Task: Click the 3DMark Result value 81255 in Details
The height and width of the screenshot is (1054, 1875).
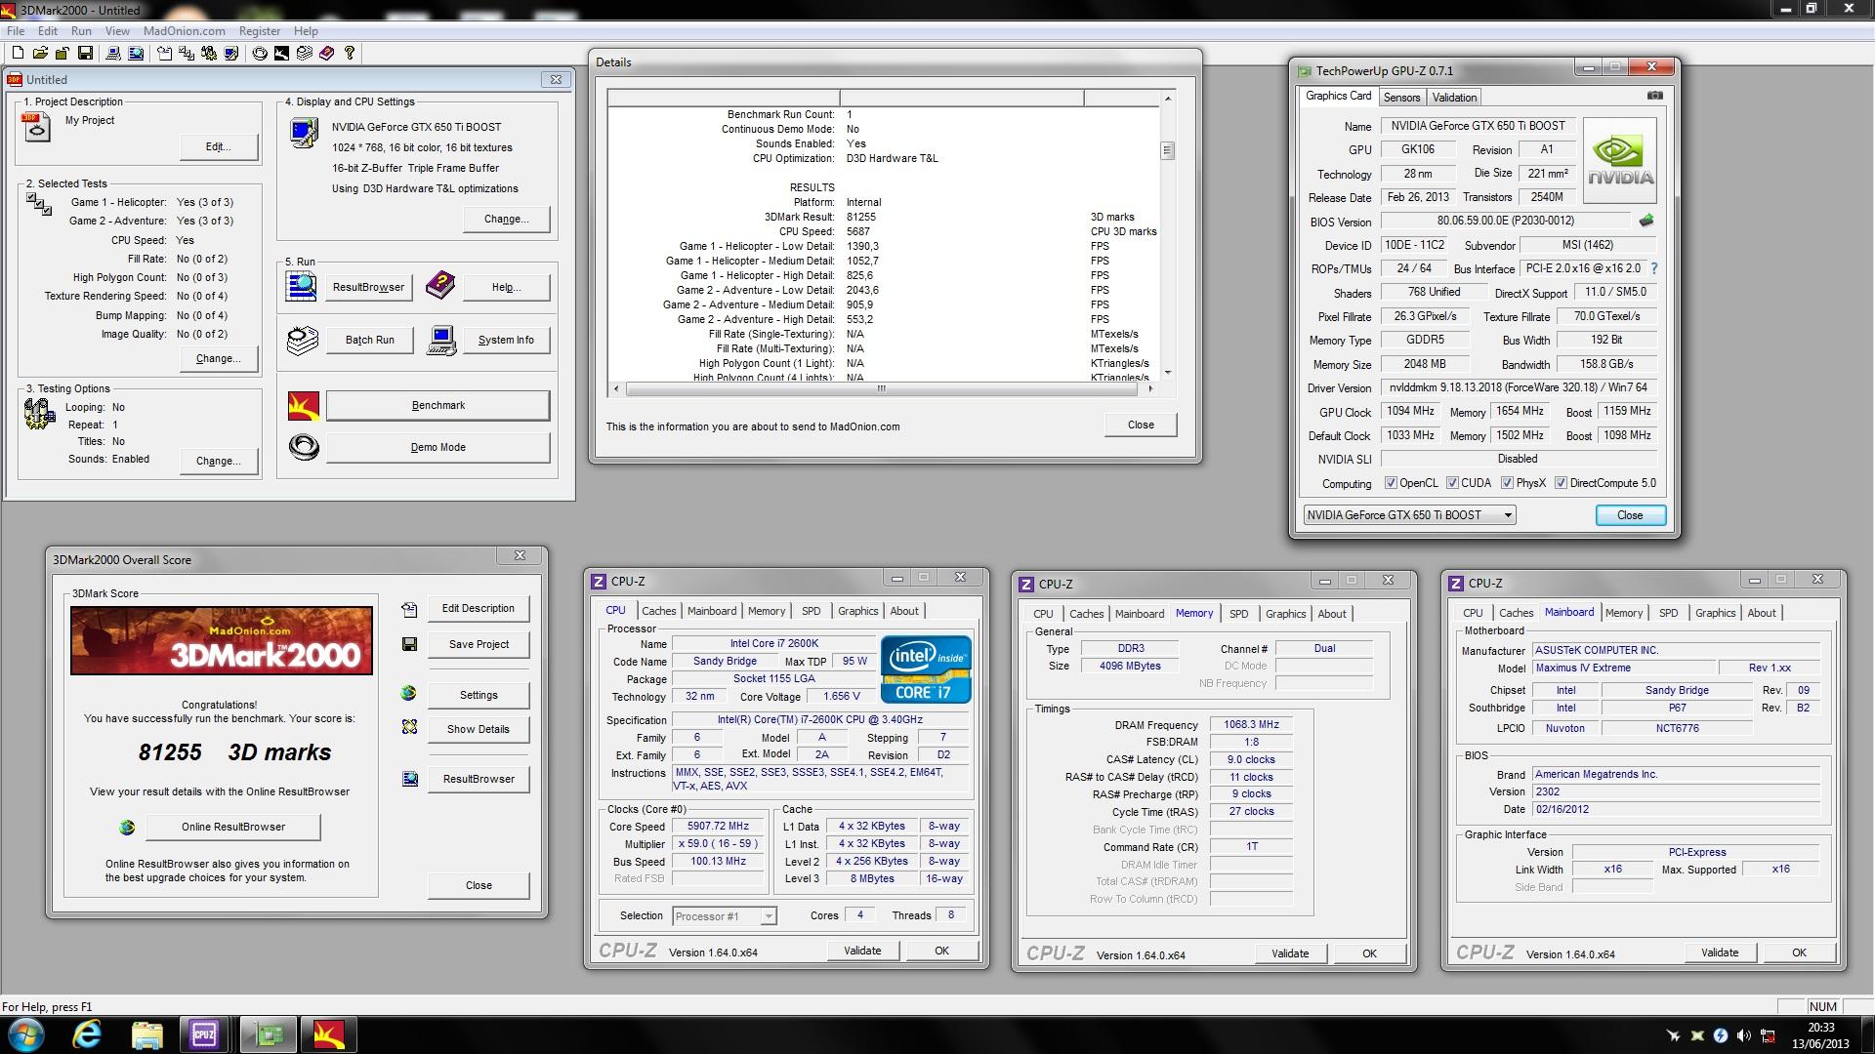Action: [x=860, y=217]
